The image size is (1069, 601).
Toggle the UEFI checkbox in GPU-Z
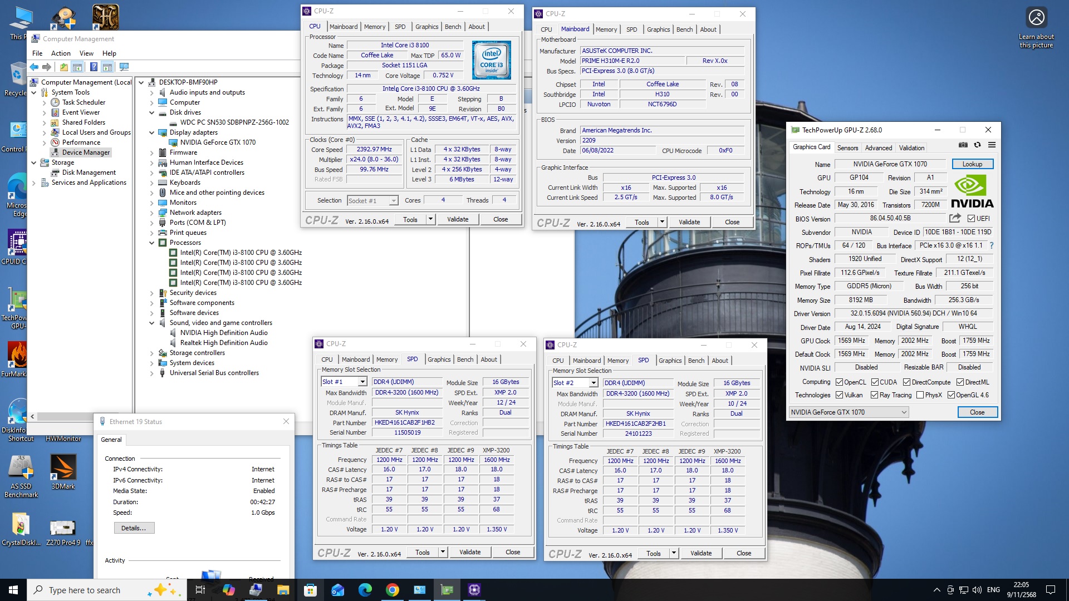click(972, 219)
